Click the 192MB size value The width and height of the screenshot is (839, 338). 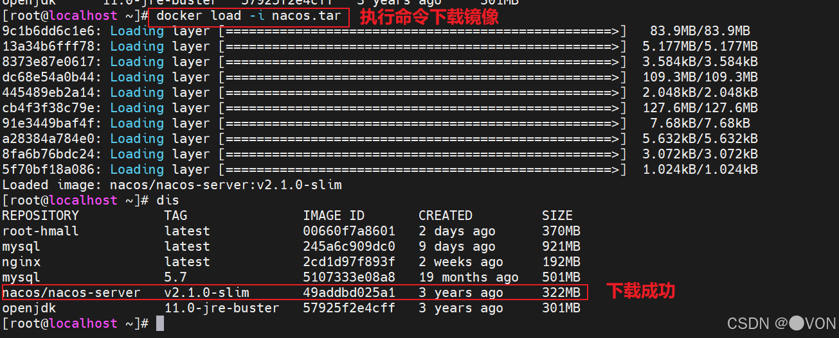[x=561, y=262]
